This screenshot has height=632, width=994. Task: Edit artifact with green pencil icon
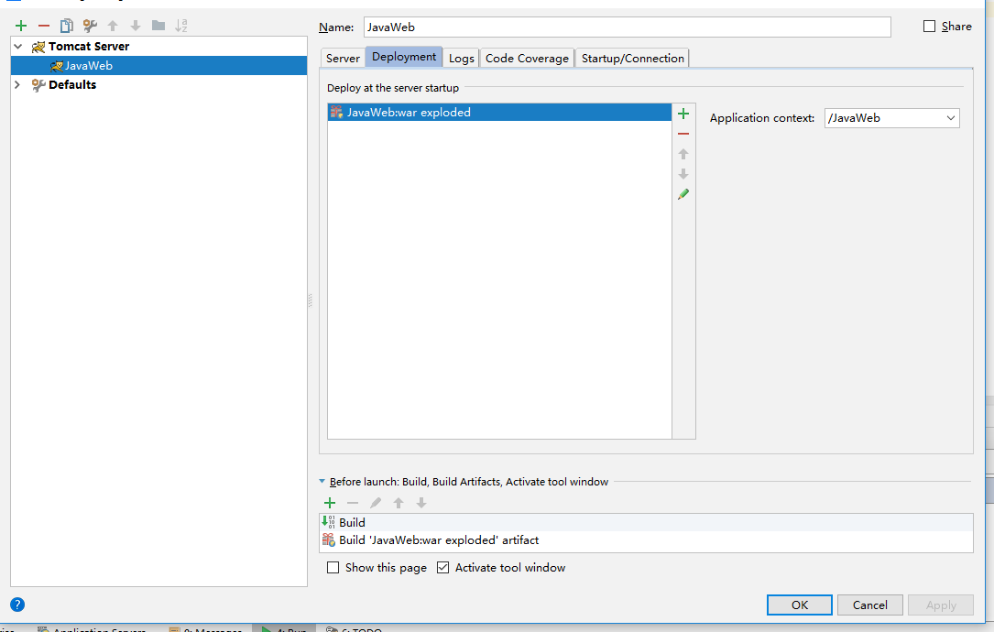click(683, 194)
